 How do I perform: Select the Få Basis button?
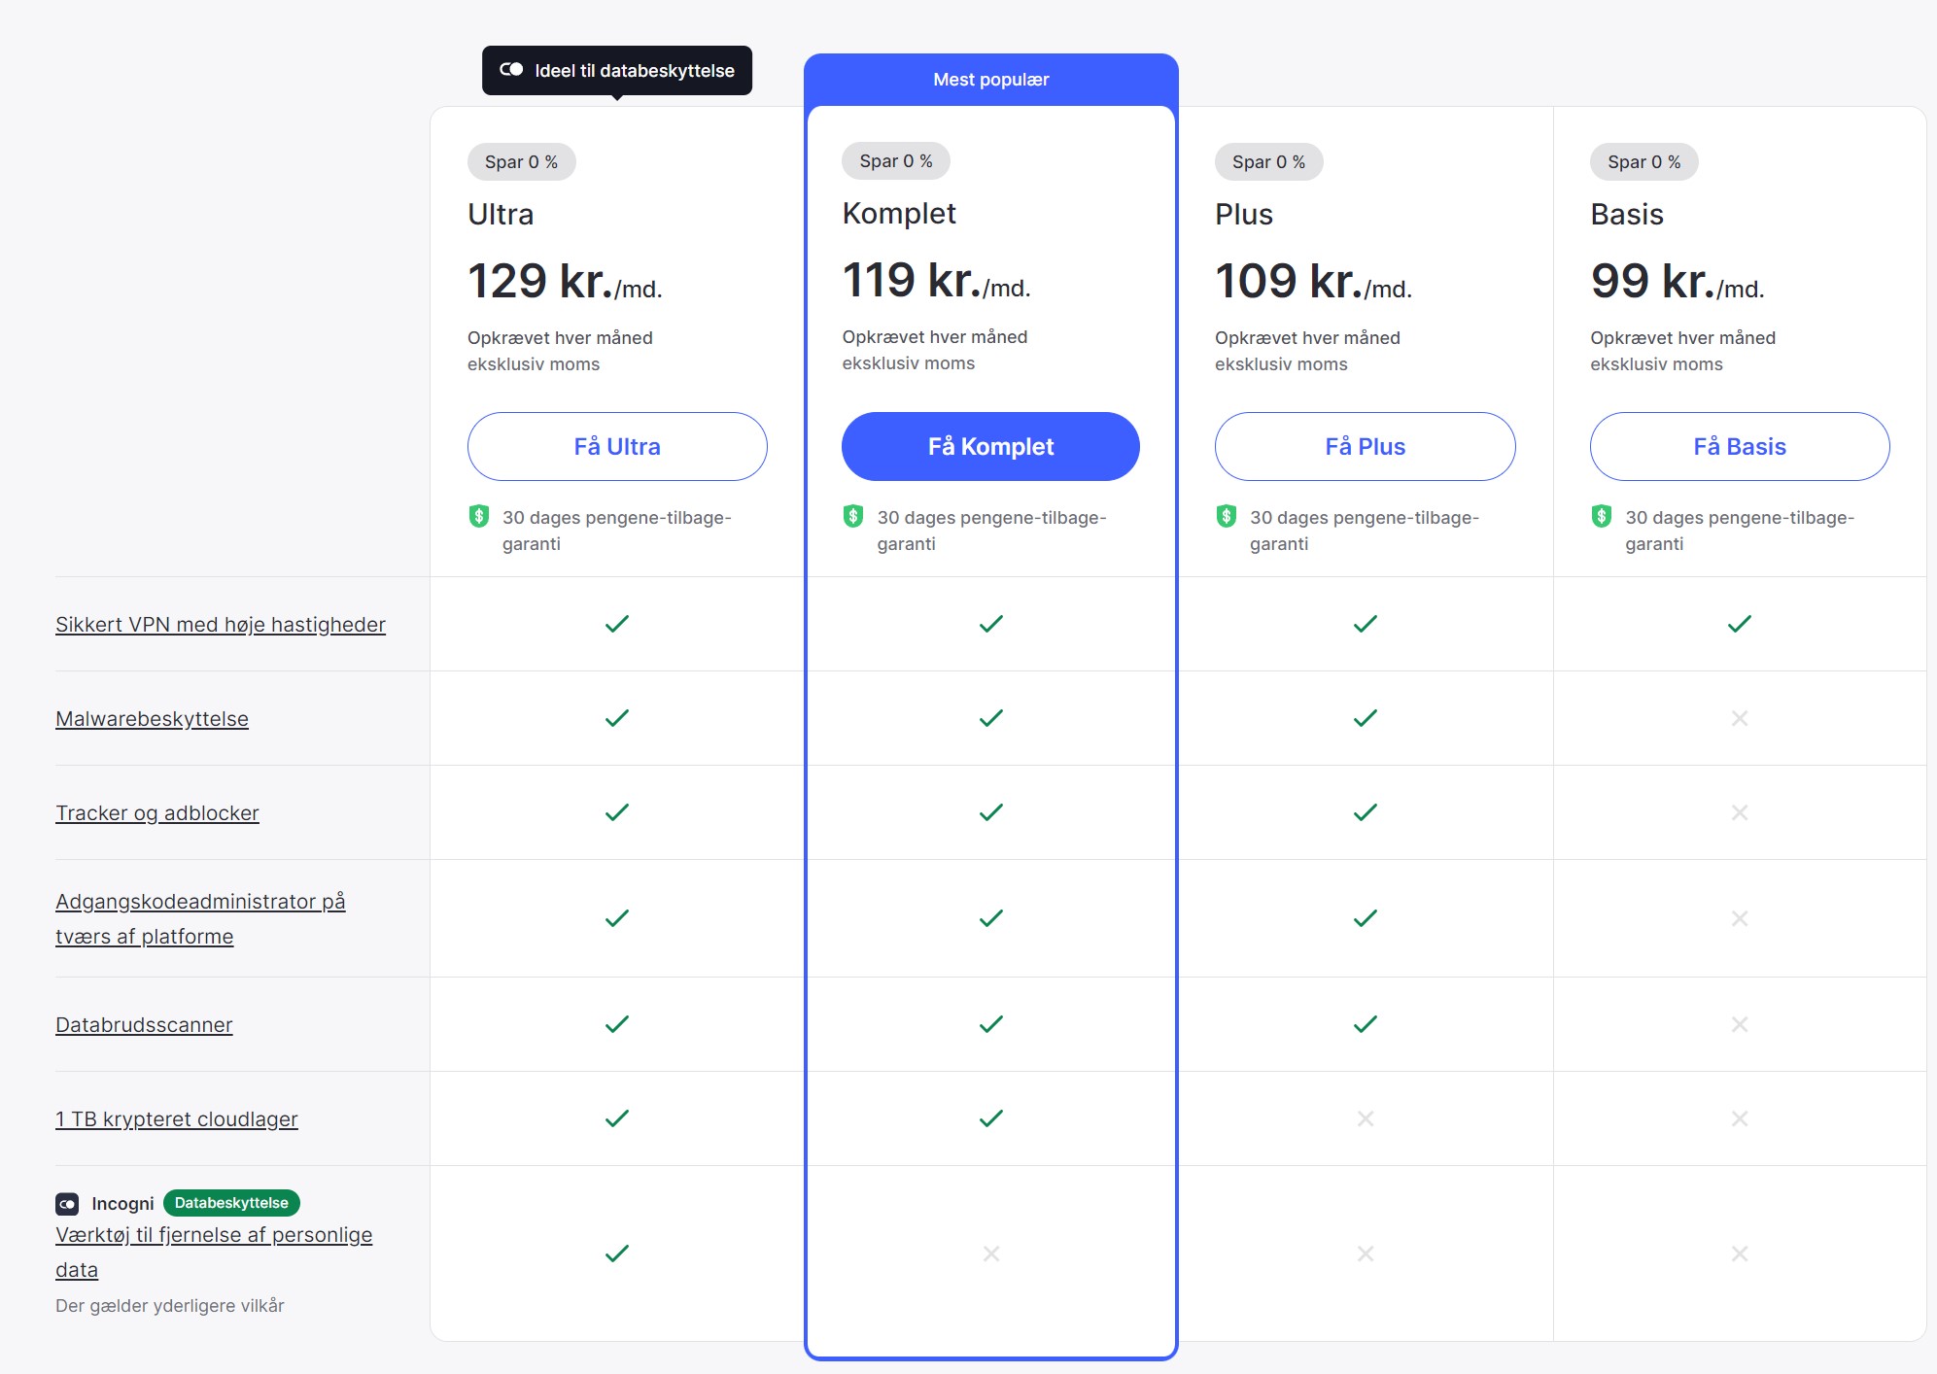coord(1740,446)
